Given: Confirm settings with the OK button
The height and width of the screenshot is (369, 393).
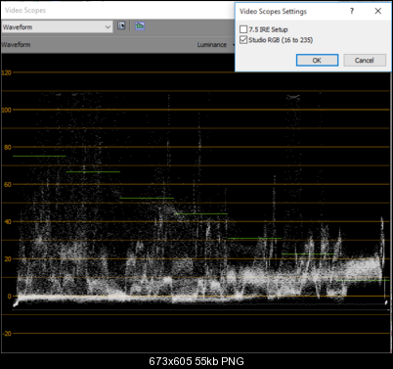Looking at the screenshot, I should click(x=317, y=61).
